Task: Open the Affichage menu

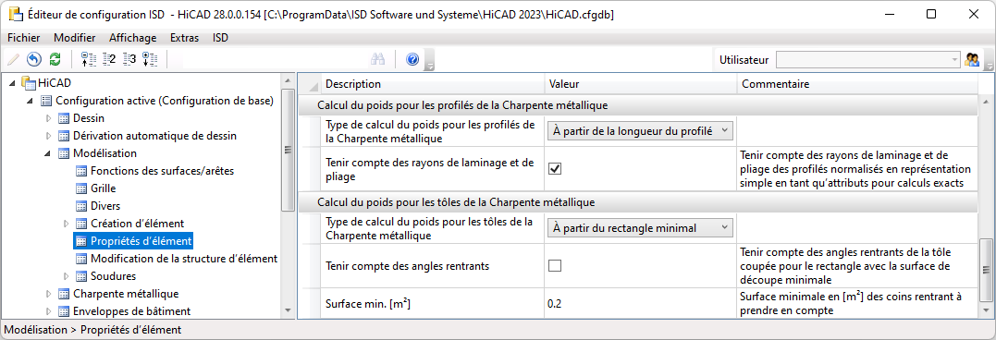Action: pos(133,38)
